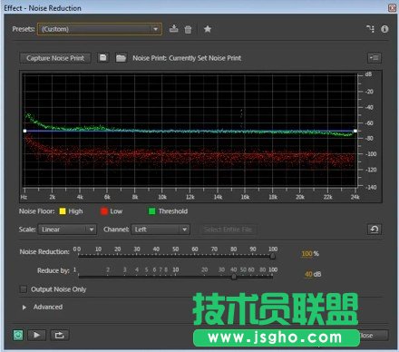Viewport: 399px width, 352px height.
Task: Toggle the effect power state button
Action: pos(18,335)
